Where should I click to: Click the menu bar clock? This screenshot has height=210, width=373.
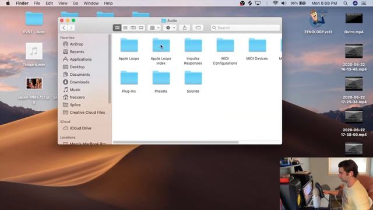click(324, 3)
